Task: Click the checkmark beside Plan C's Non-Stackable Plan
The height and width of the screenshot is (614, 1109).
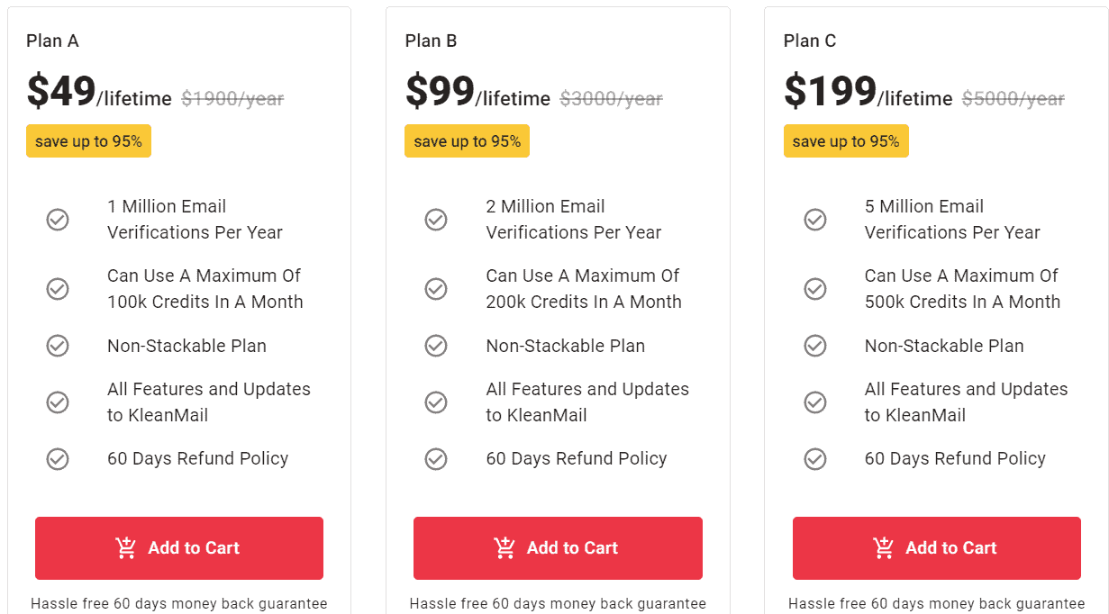Action: [x=815, y=346]
